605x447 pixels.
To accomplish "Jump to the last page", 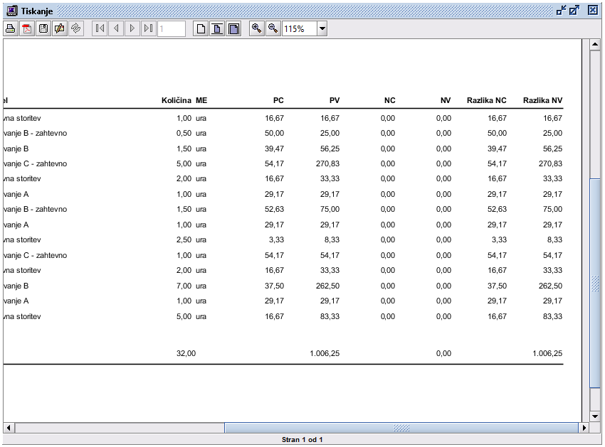I will (148, 28).
